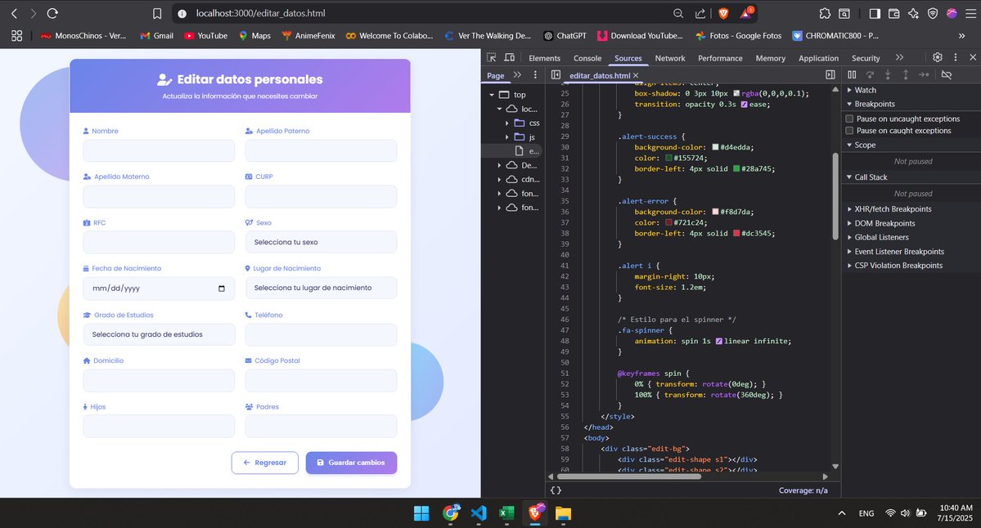The height and width of the screenshot is (528, 981).
Task: Click the zoom magnifier icon in address bar
Action: (x=678, y=13)
